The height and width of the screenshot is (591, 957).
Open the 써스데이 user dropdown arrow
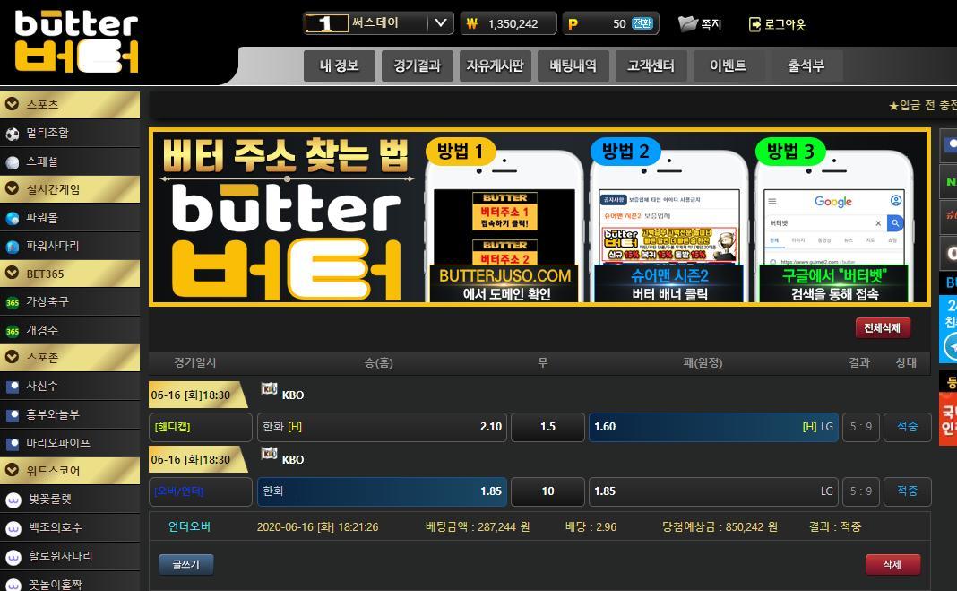(440, 23)
